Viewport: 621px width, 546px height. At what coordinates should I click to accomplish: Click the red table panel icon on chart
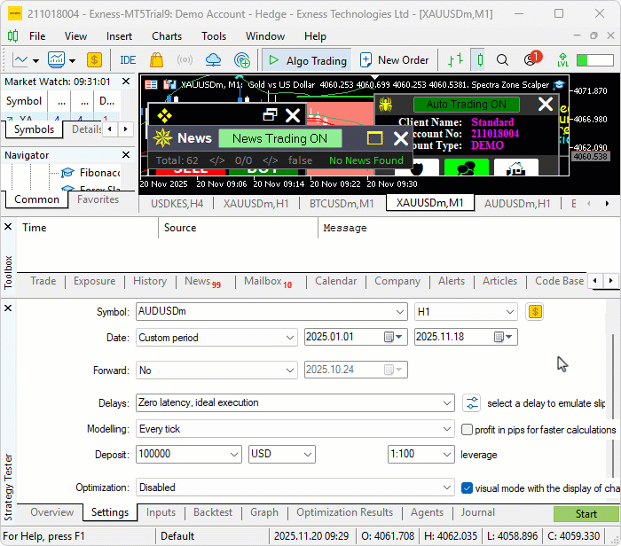pos(151,85)
